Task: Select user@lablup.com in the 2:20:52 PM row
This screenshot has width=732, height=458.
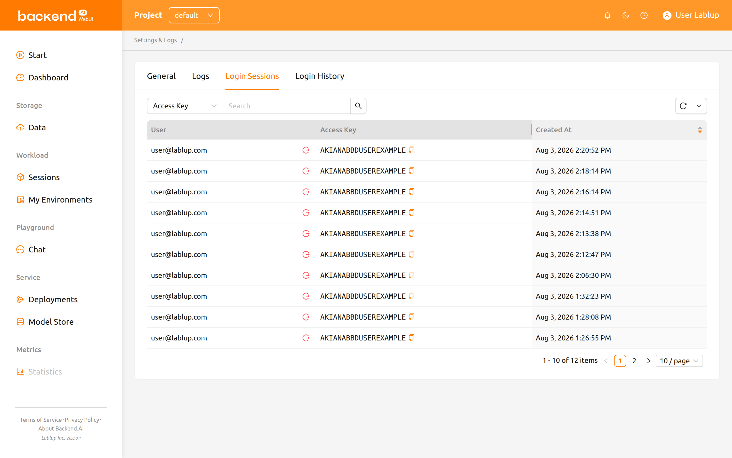Action: pyautogui.click(x=179, y=150)
